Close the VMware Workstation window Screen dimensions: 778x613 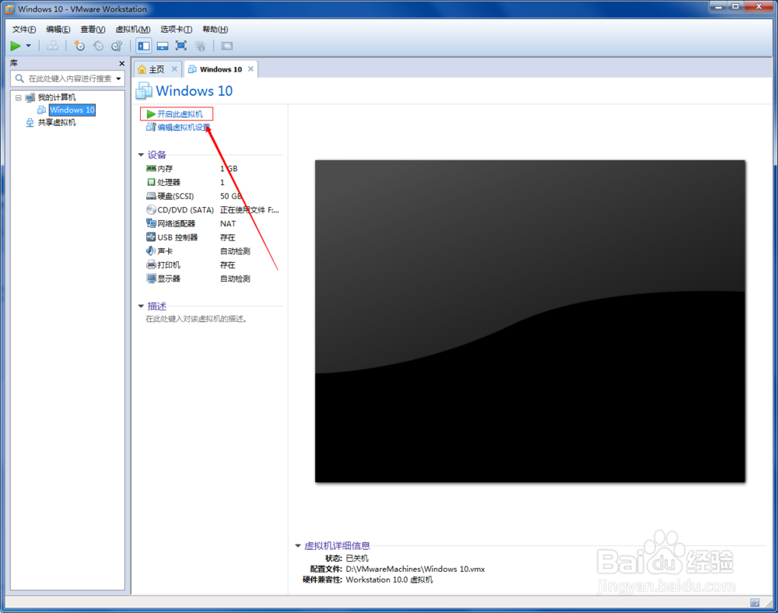759,6
